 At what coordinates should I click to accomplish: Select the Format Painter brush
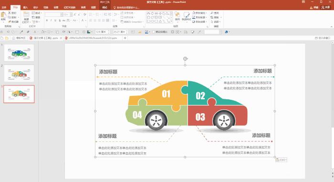(10, 21)
